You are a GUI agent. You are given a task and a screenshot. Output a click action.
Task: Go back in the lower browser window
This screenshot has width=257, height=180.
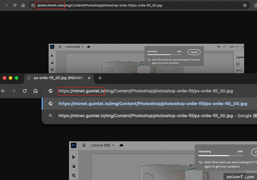point(3,91)
